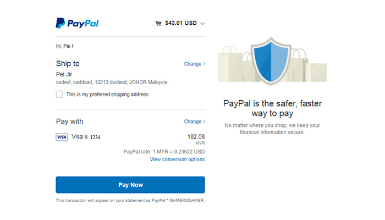Viewport: 385px width, 220px height.
Task: Click the chevron next to cart total
Action: click(x=202, y=24)
